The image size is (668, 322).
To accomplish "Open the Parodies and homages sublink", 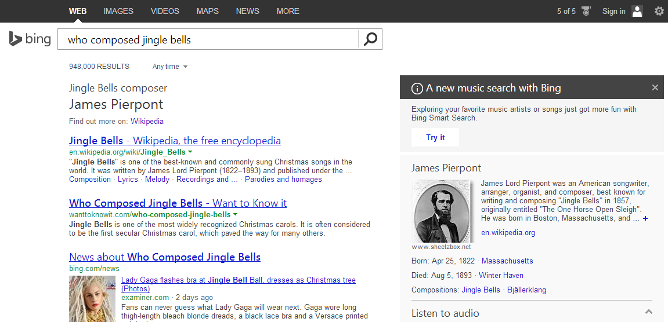I will (283, 179).
